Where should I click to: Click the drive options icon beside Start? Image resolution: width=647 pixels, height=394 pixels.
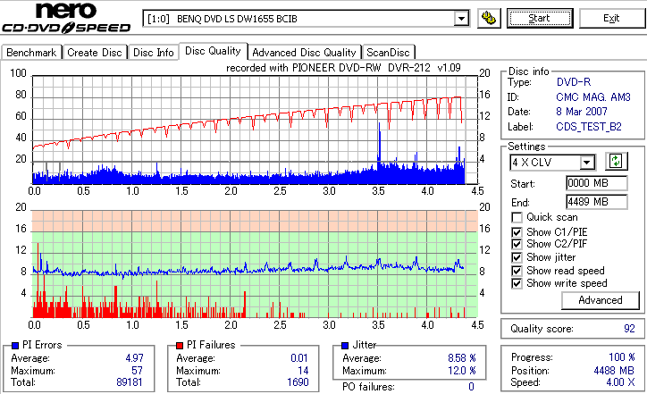pyautogui.click(x=489, y=19)
